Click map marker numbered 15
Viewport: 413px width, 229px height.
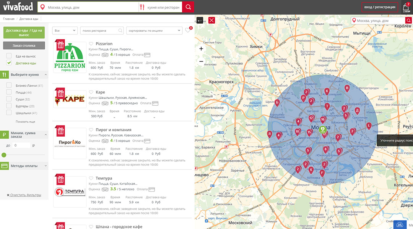pos(309,132)
